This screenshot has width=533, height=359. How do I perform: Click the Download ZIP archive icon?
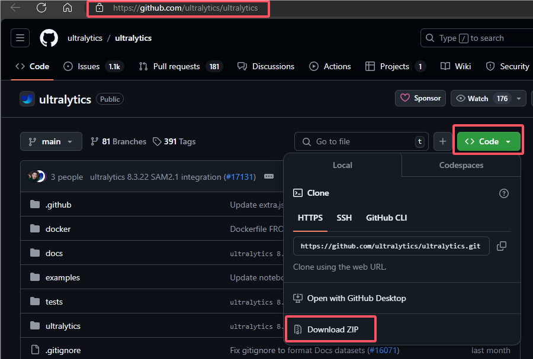tap(298, 329)
